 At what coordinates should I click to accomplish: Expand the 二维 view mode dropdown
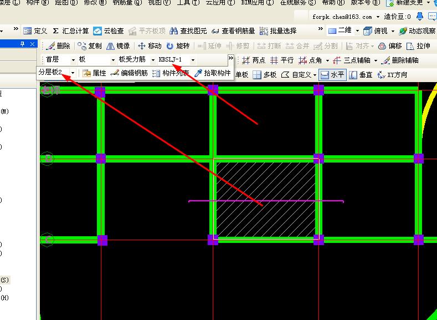click(x=358, y=31)
